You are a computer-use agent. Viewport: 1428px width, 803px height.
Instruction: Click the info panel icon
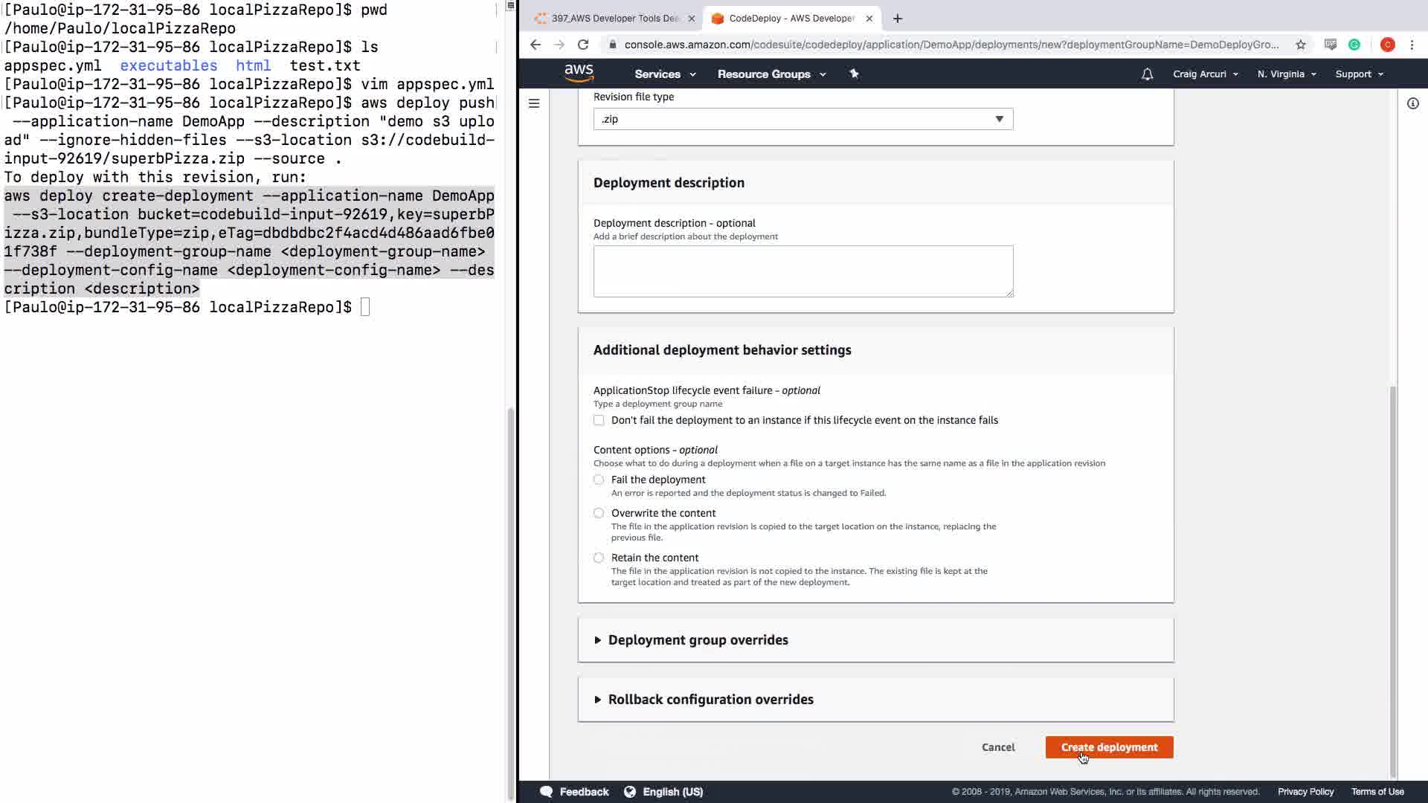(1412, 103)
